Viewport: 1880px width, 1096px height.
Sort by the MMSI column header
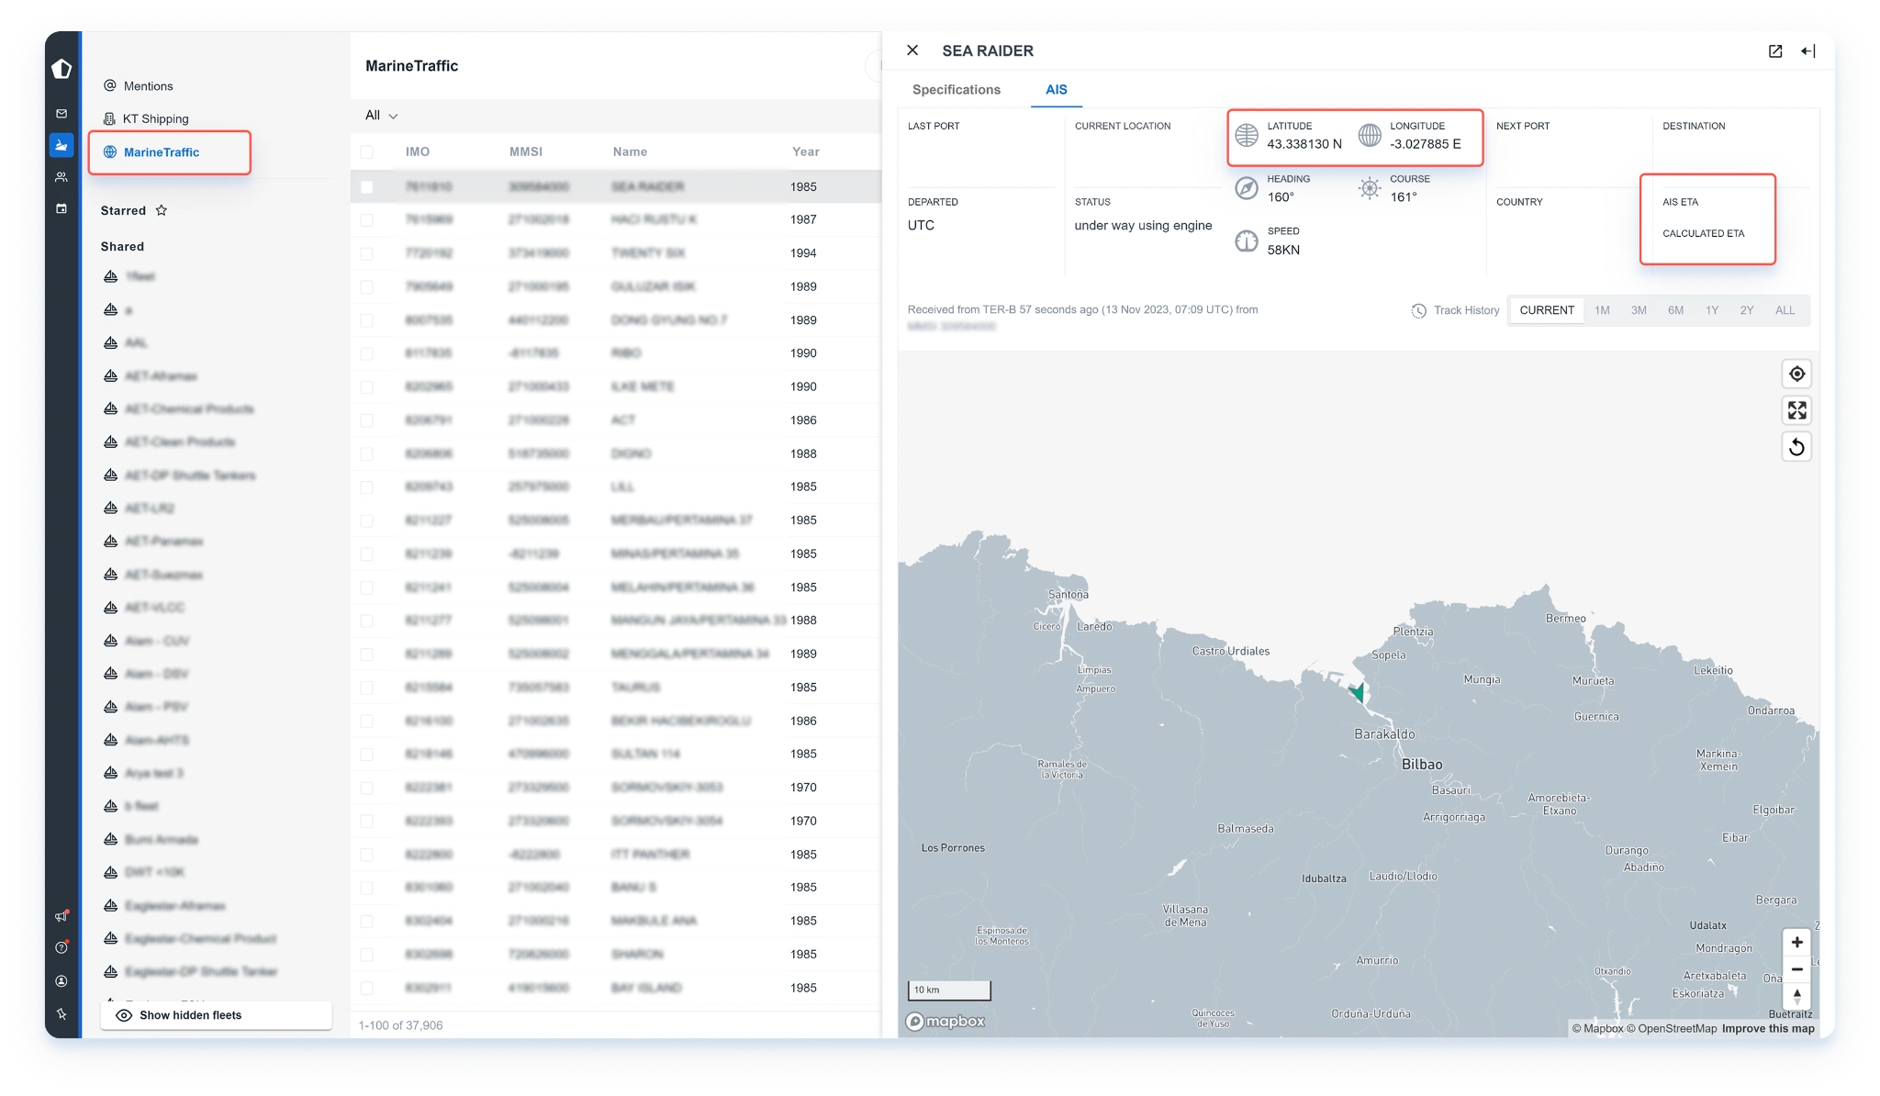pos(526,152)
